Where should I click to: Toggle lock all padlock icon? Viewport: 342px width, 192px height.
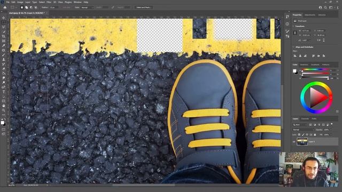tap(315, 135)
